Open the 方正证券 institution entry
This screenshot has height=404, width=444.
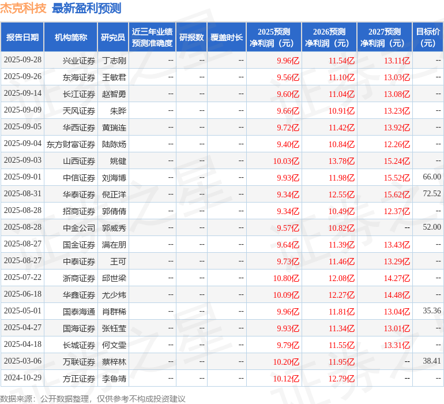coord(79,379)
